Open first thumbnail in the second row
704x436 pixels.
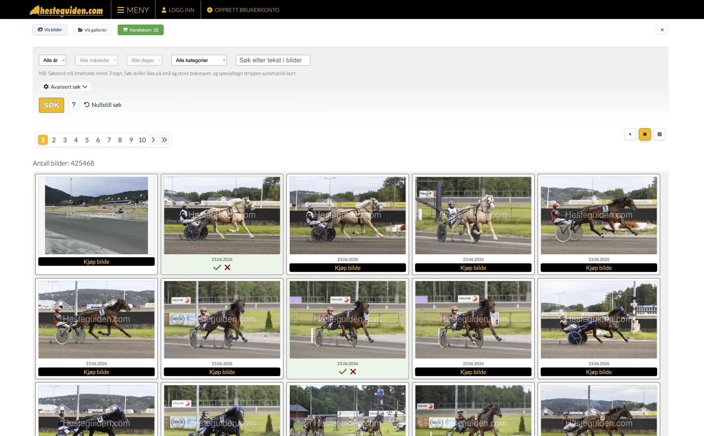click(x=97, y=319)
